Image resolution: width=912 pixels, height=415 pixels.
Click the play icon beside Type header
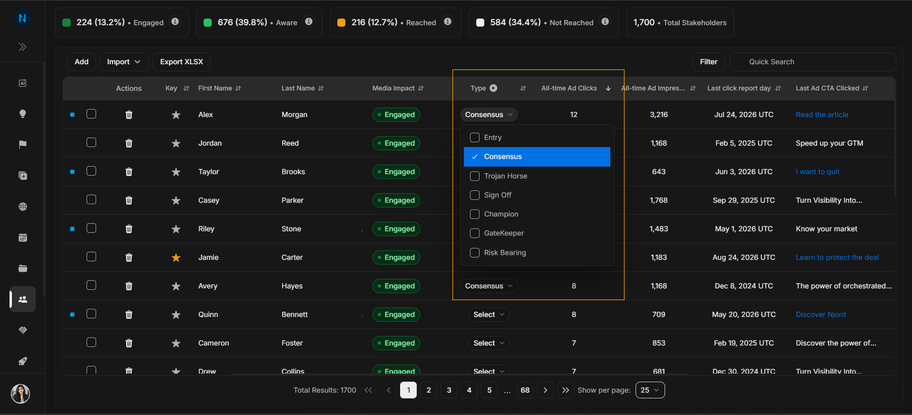pyautogui.click(x=493, y=88)
